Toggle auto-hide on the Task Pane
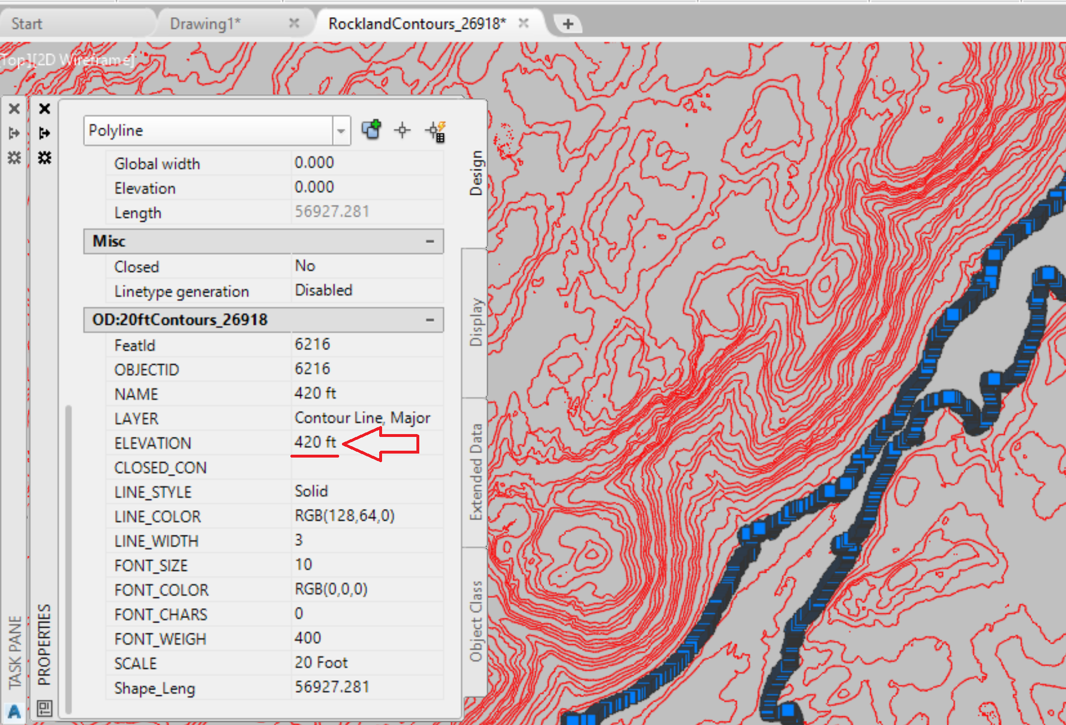The image size is (1066, 725). point(14,133)
